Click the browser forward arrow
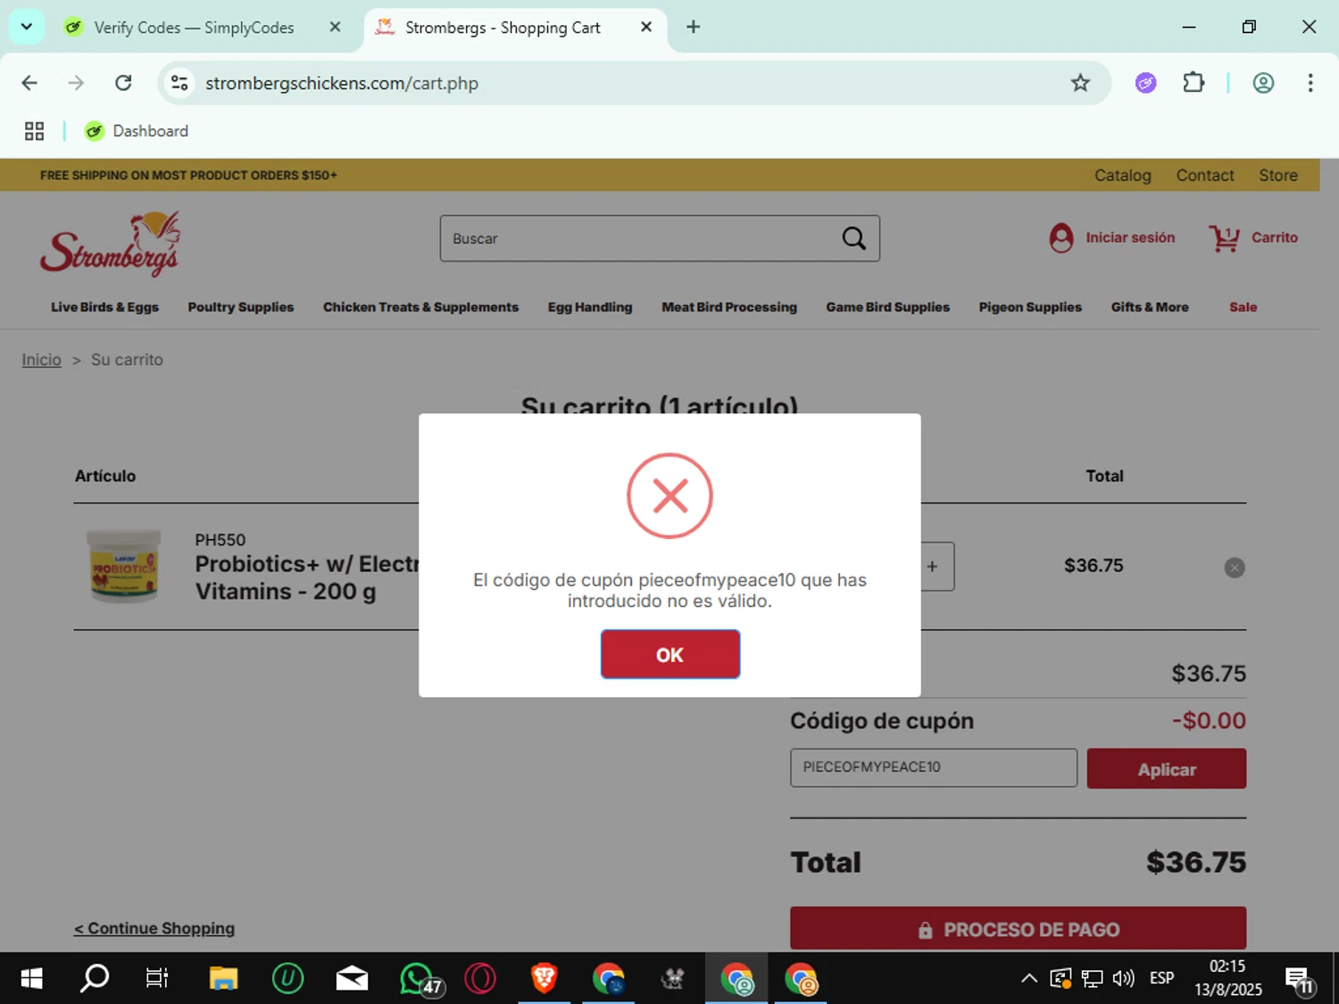The width and height of the screenshot is (1339, 1004). pos(76,83)
